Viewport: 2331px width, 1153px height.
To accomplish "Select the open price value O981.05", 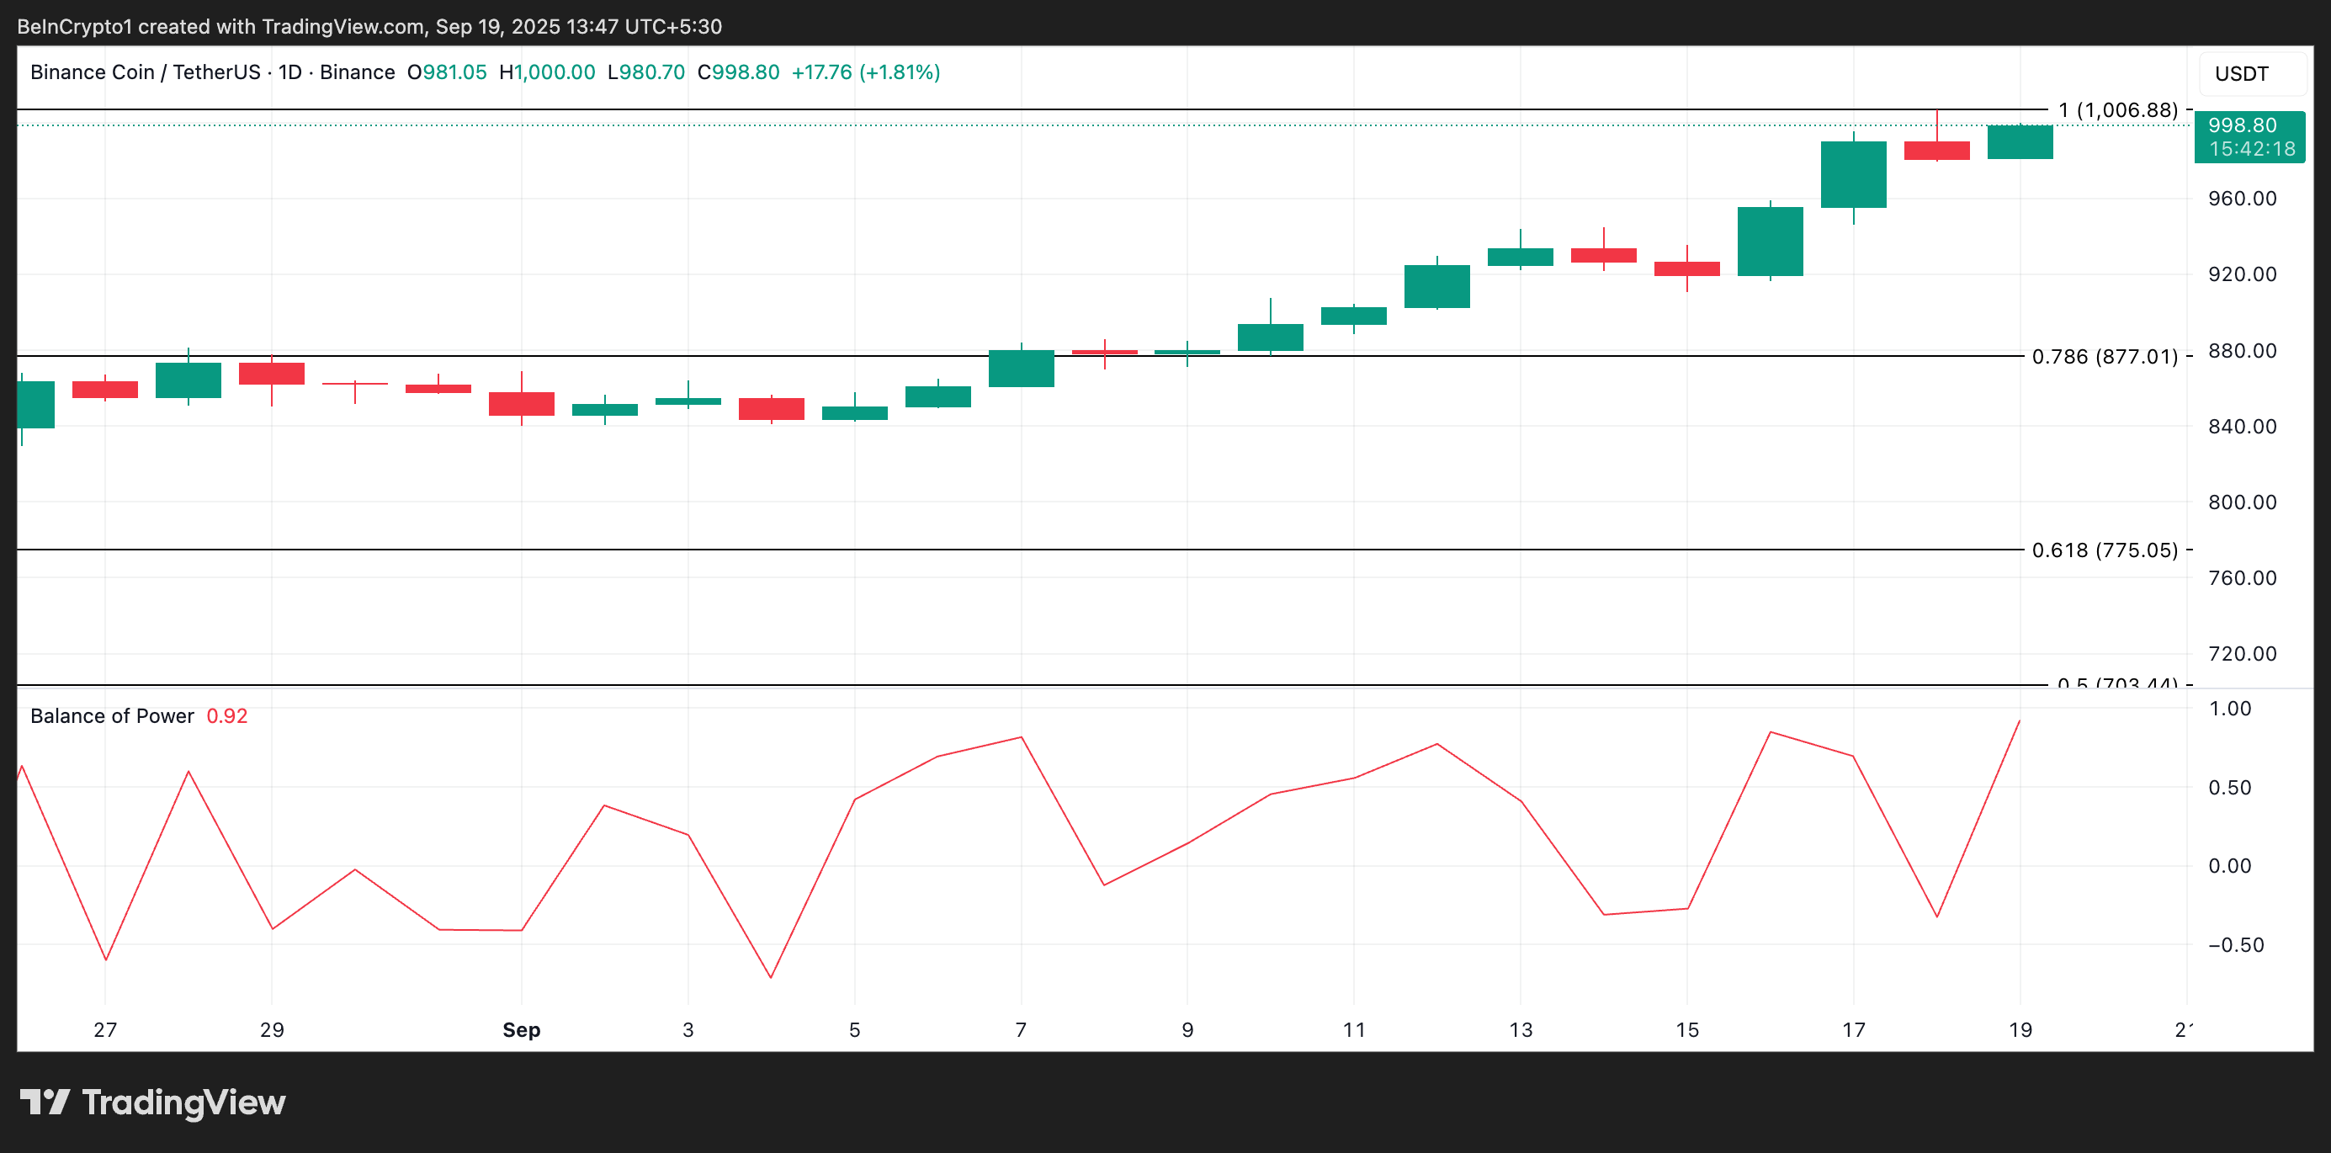I will [445, 72].
